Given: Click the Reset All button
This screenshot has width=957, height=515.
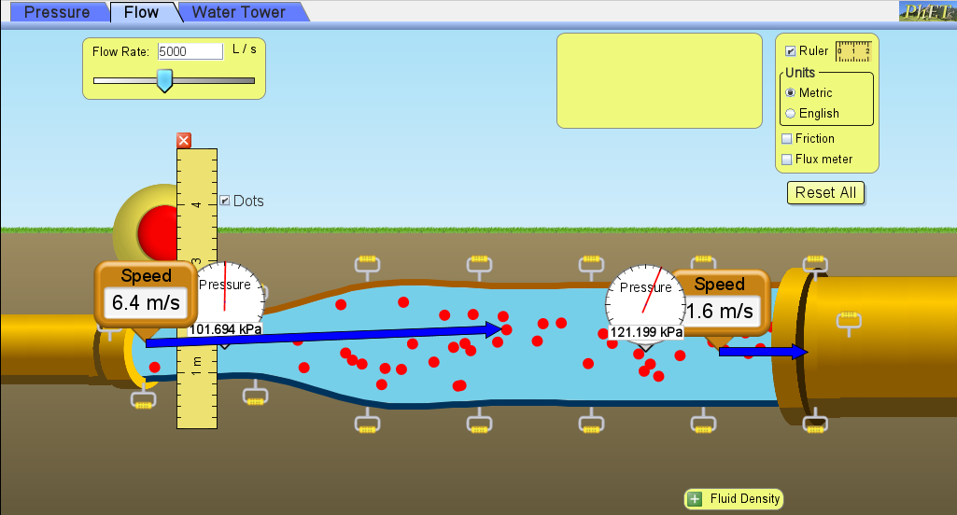Looking at the screenshot, I should coord(825,193).
